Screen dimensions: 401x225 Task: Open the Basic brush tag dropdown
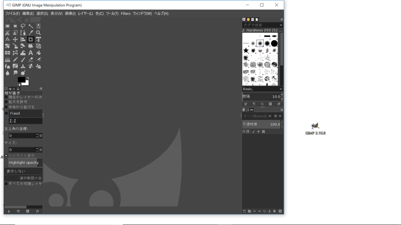click(263, 89)
